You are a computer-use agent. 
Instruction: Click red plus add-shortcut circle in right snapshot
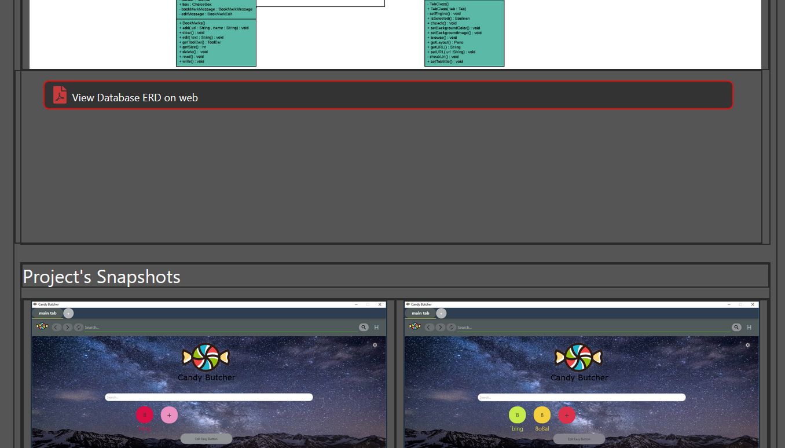point(567,415)
